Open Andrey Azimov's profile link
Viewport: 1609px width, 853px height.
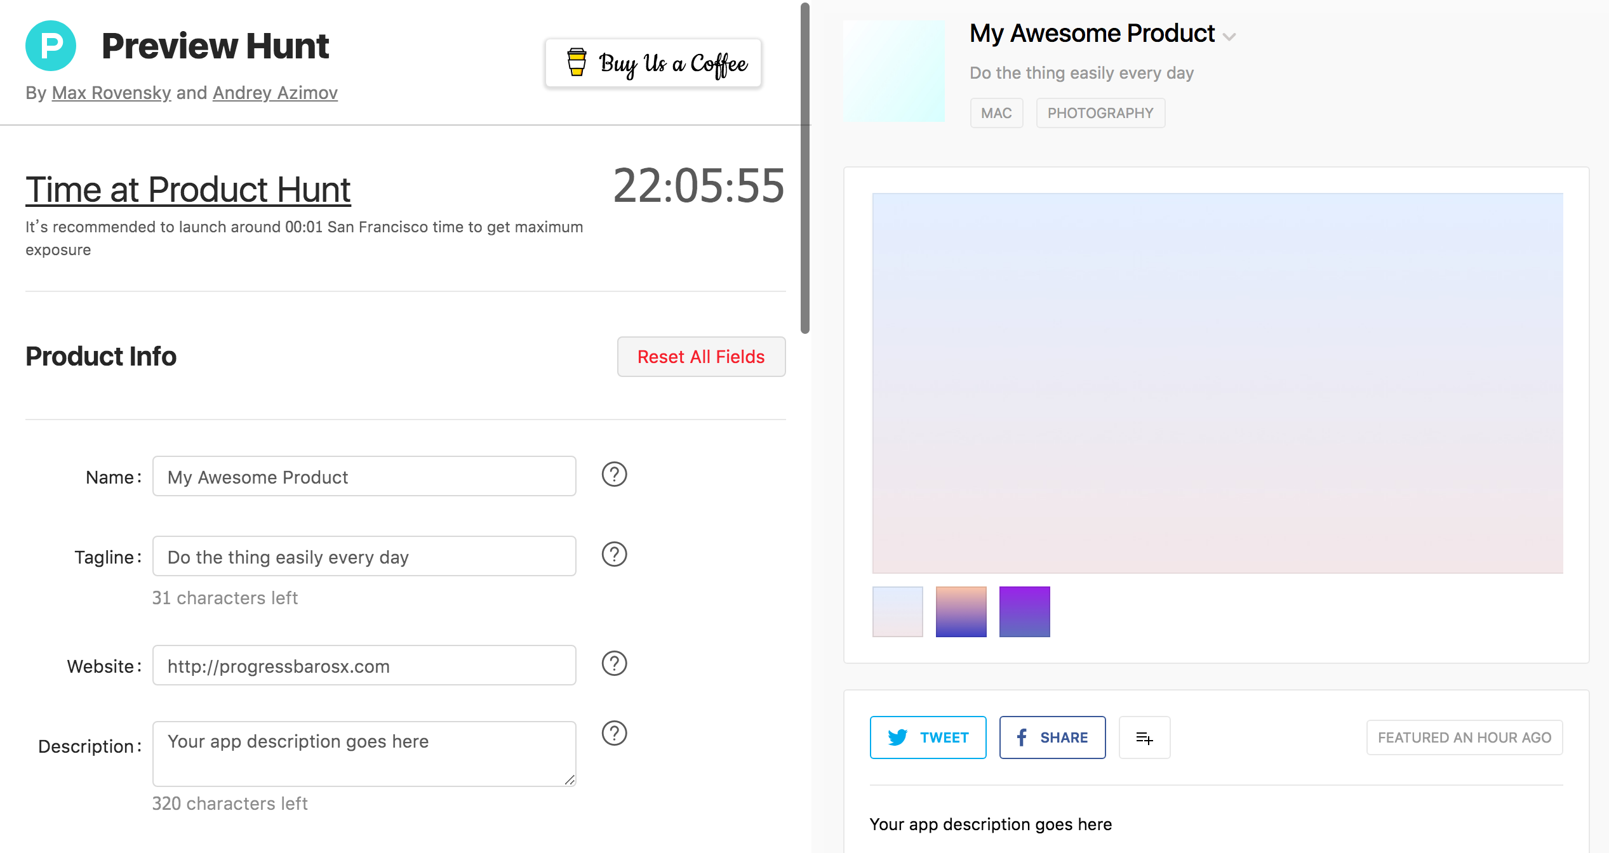[275, 93]
